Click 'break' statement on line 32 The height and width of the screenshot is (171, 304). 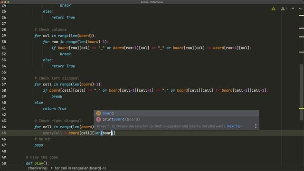[x=66, y=54]
